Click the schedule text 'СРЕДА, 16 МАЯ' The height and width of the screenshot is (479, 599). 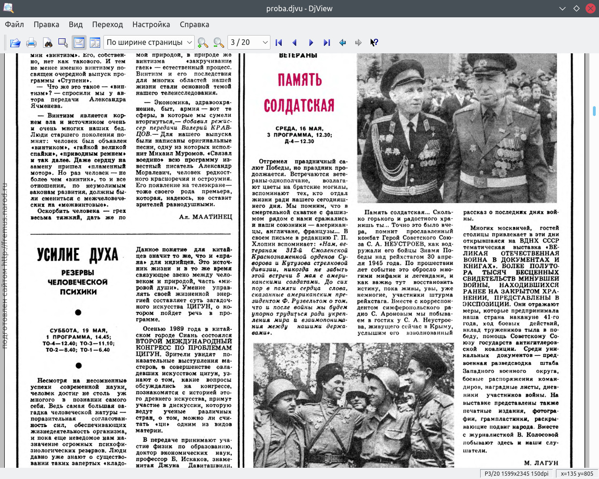[x=299, y=128]
